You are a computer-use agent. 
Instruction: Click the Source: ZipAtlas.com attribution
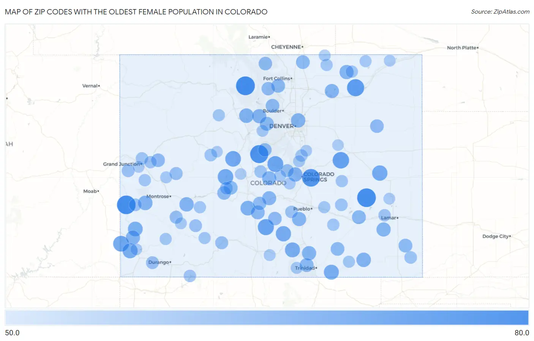500,12
